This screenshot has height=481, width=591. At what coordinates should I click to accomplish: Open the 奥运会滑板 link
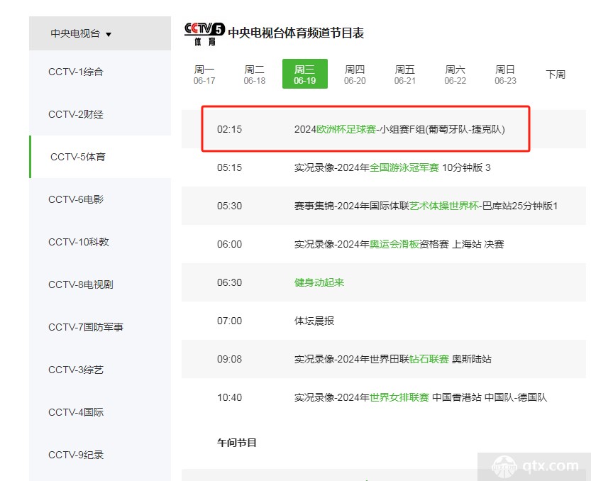click(394, 244)
